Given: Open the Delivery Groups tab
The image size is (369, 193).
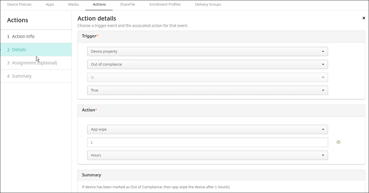Looking at the screenshot, I should tap(208, 5).
